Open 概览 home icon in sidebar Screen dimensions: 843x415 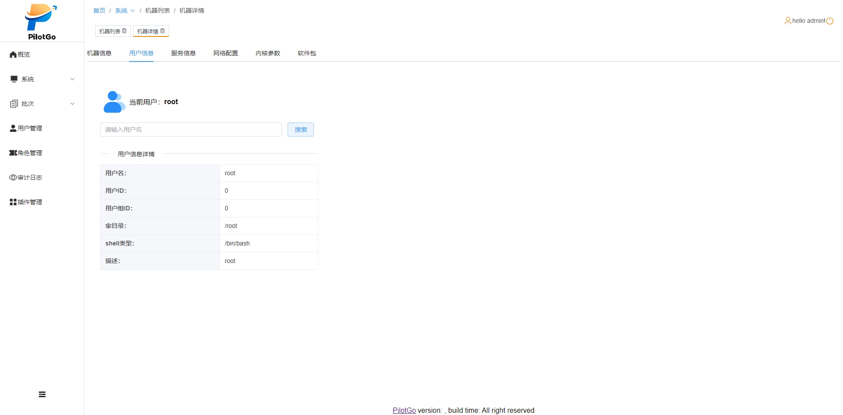13,54
